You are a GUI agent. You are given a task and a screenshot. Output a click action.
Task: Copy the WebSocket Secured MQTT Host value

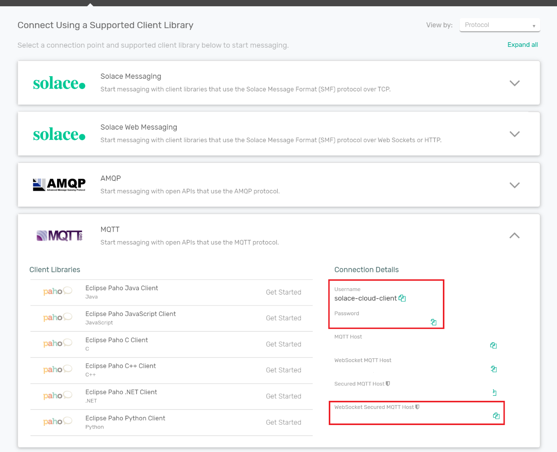tap(496, 416)
